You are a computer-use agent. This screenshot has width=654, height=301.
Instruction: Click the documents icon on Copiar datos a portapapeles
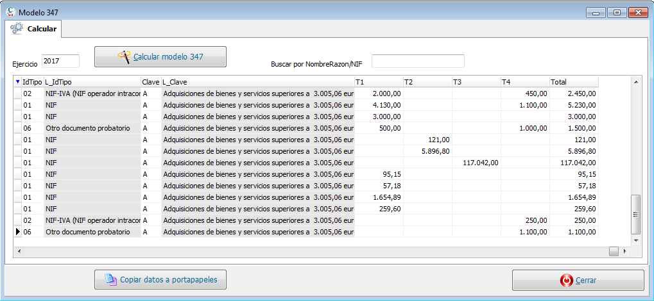point(110,280)
